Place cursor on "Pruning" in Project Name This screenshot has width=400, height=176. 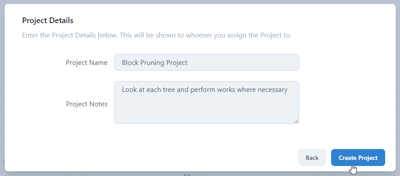click(152, 62)
